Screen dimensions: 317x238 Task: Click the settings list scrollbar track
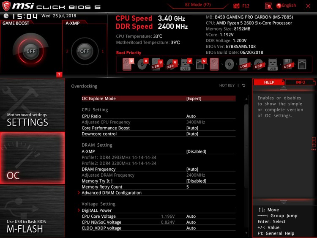pos(246,166)
